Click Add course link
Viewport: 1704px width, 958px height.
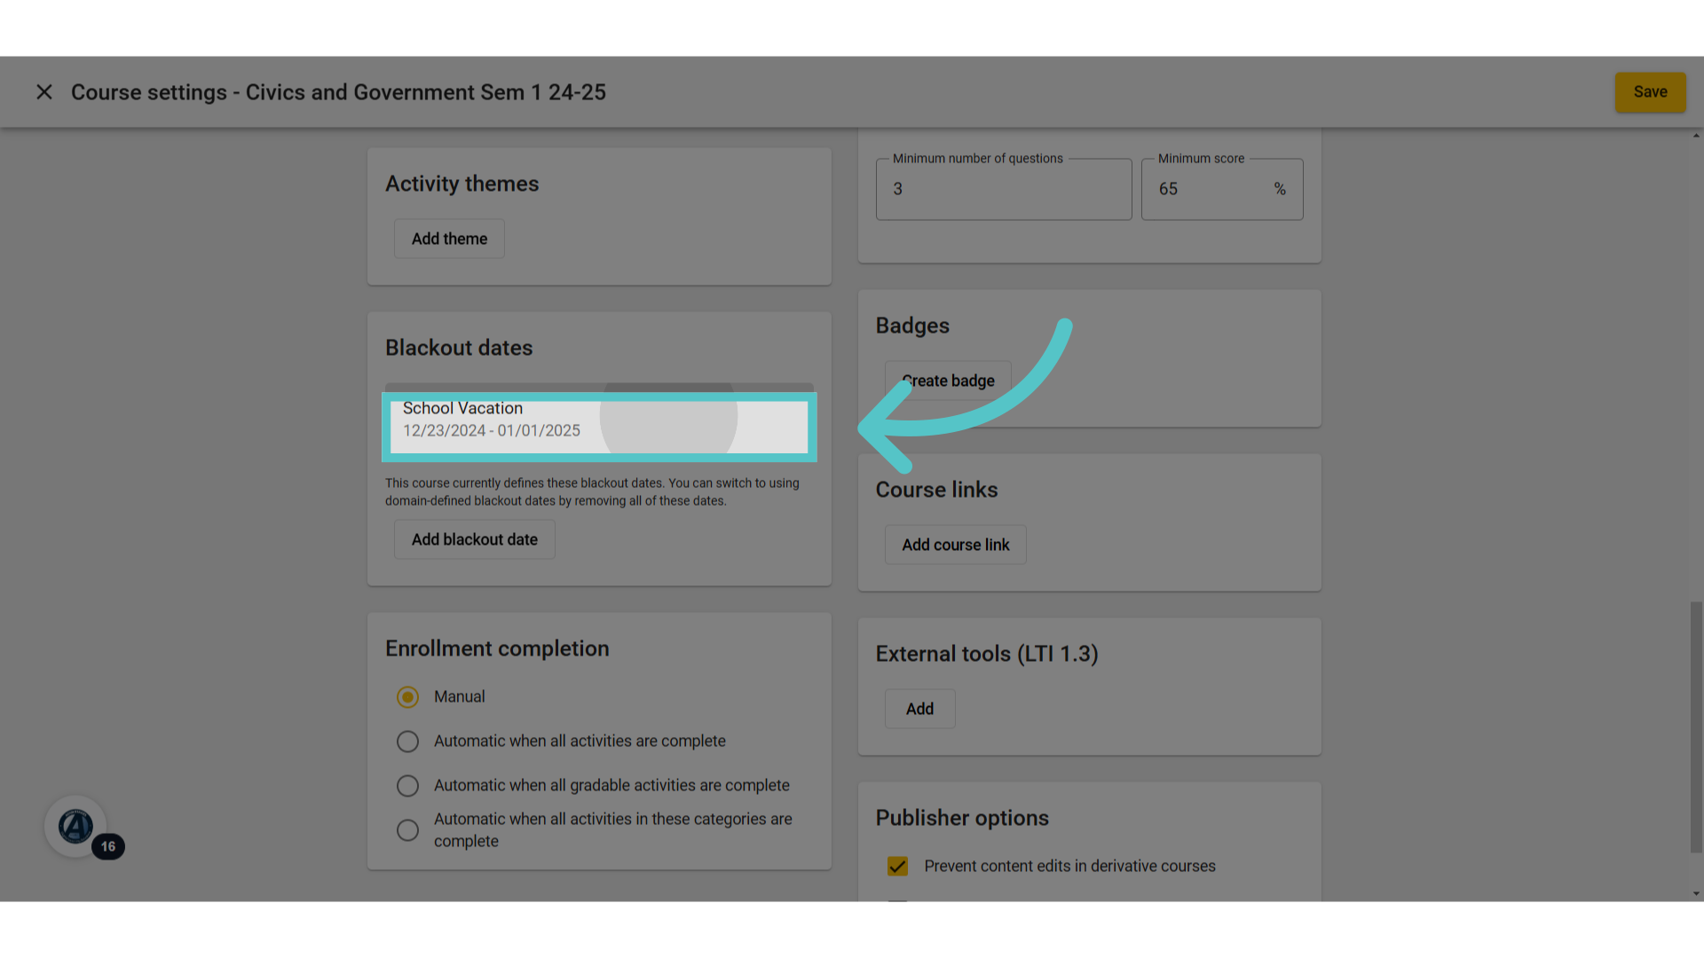(956, 545)
